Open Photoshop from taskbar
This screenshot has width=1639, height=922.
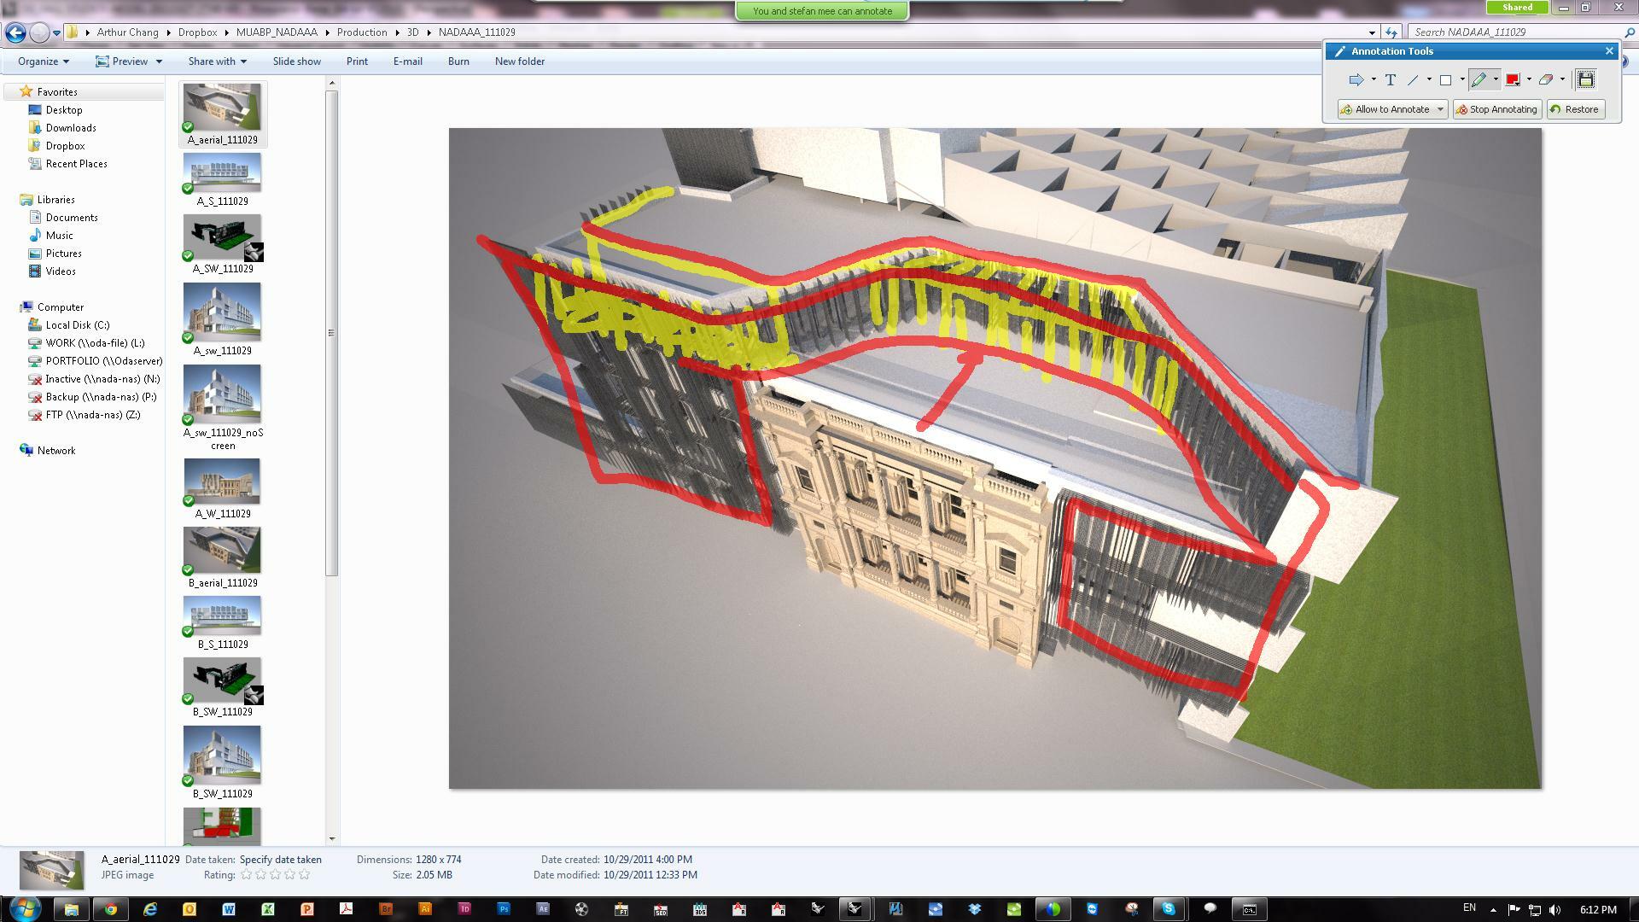pyautogui.click(x=503, y=909)
